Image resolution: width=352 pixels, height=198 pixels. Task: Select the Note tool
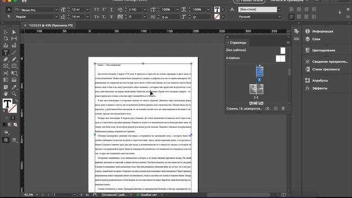tap(6, 87)
